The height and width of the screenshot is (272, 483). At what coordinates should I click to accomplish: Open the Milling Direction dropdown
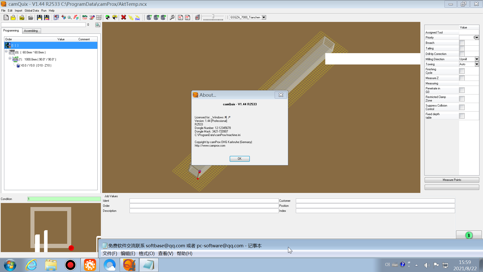point(477,59)
